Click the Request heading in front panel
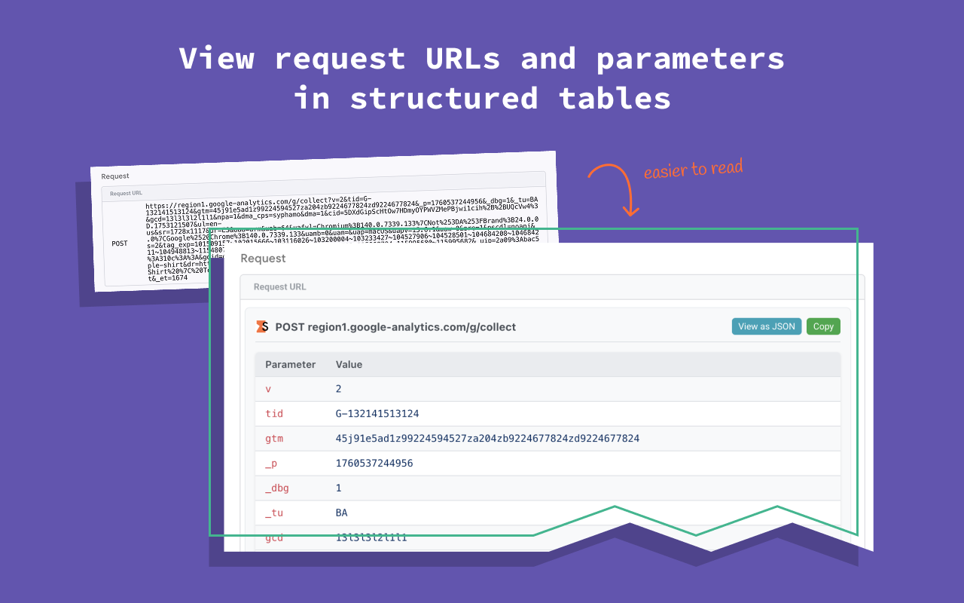The height and width of the screenshot is (603, 964). (263, 259)
